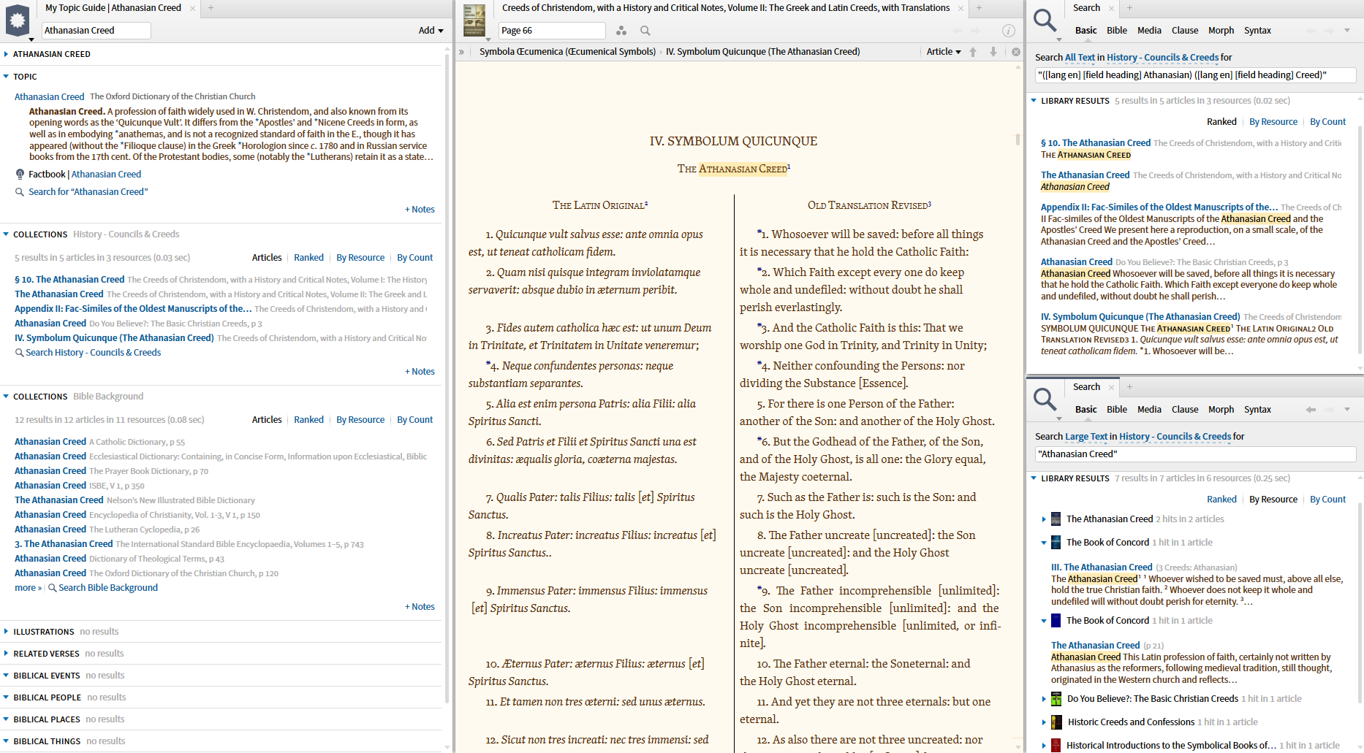The height and width of the screenshot is (753, 1364).
Task: Go back in the bottom Search panel history
Action: tap(1311, 410)
